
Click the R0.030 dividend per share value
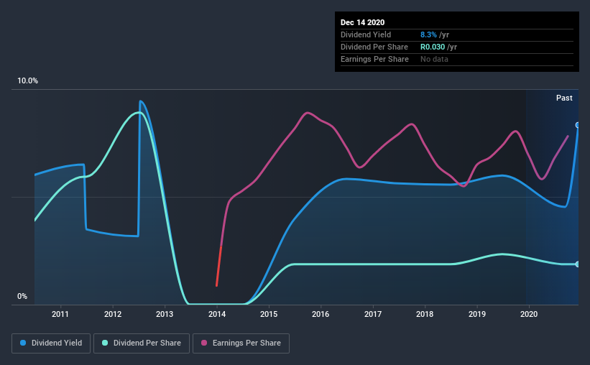[433, 47]
